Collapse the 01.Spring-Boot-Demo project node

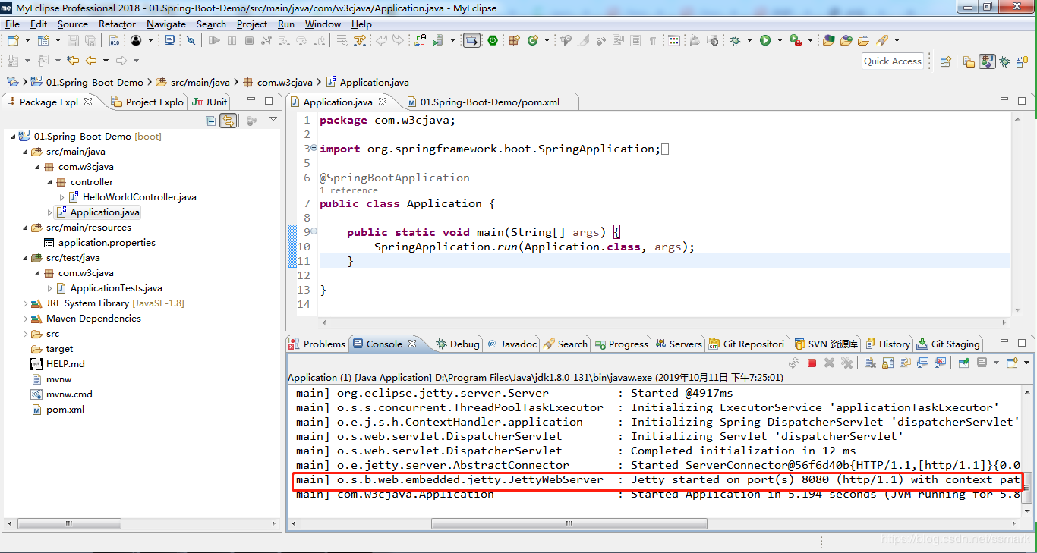[14, 137]
